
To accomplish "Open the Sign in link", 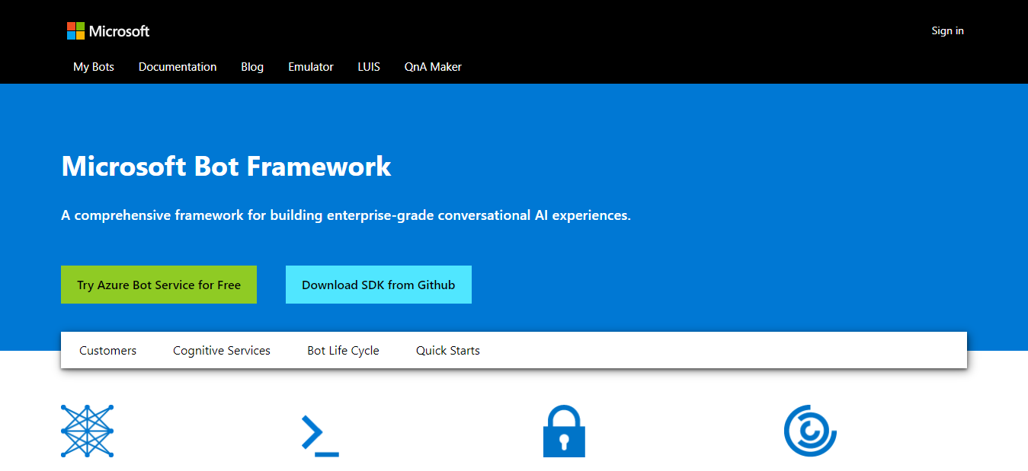I will click(x=947, y=31).
